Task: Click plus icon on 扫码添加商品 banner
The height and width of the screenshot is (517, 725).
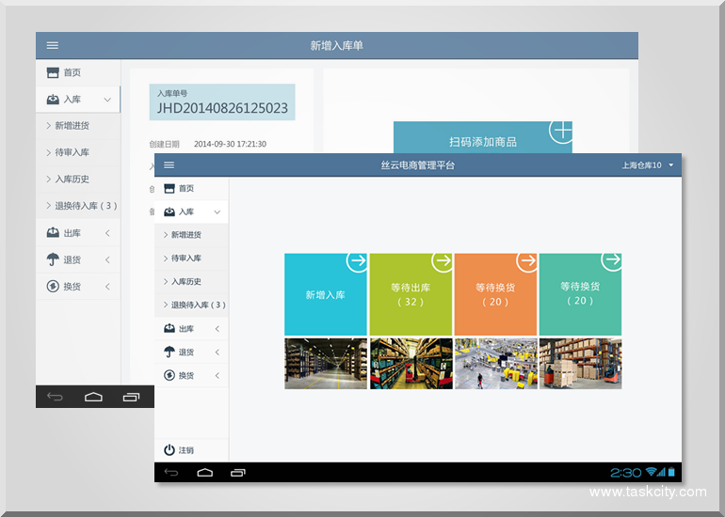Action: 561,131
